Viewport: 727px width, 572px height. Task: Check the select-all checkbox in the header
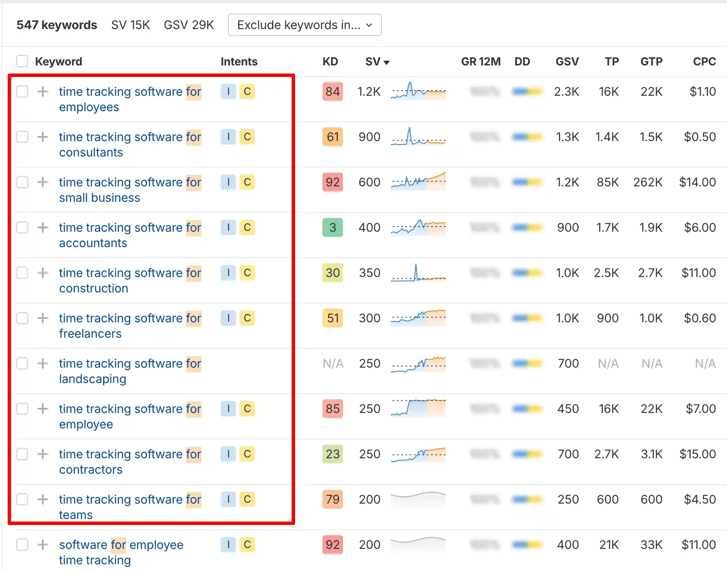(x=22, y=61)
